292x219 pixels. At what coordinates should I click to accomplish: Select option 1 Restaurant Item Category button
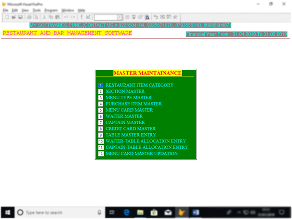pos(101,85)
